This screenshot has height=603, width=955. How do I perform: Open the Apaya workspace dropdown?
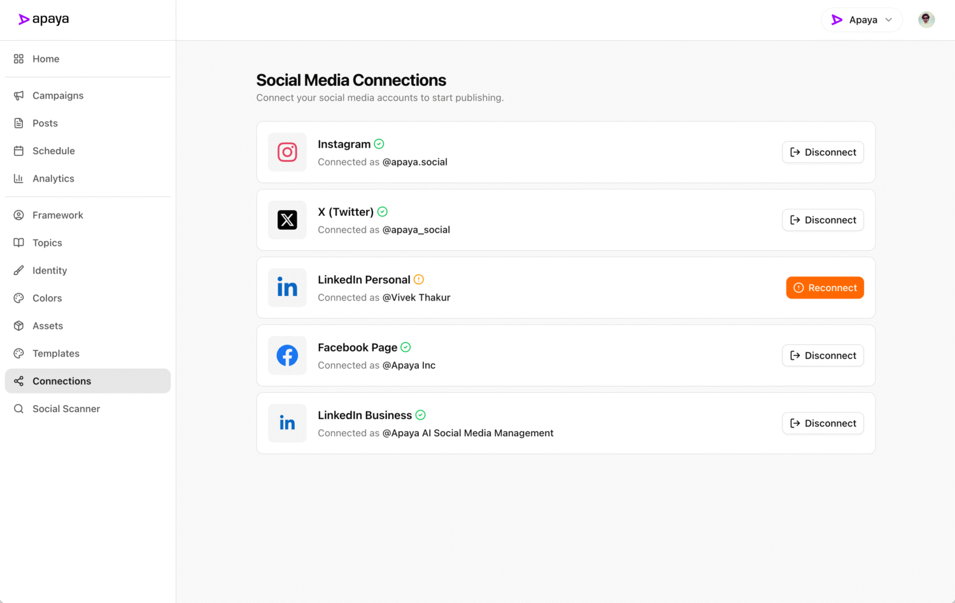click(x=861, y=20)
